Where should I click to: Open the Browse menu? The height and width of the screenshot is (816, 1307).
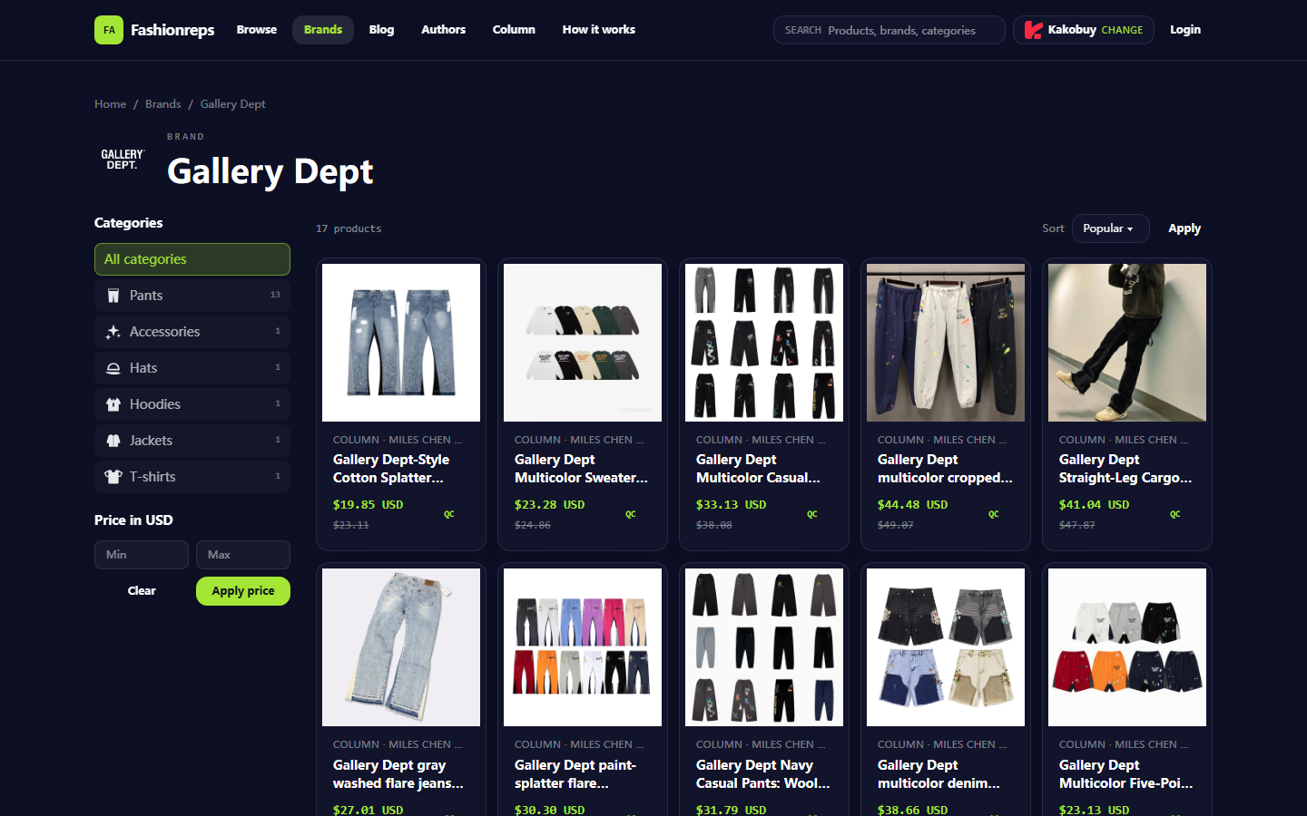tap(257, 30)
